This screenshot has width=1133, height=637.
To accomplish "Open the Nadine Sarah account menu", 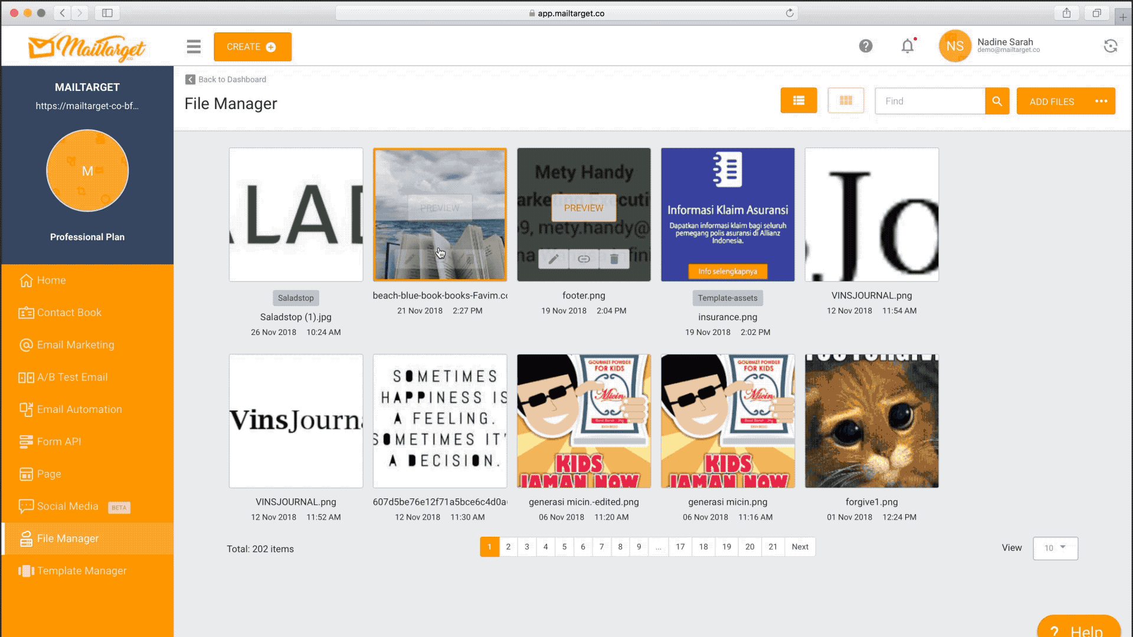I will [1004, 45].
